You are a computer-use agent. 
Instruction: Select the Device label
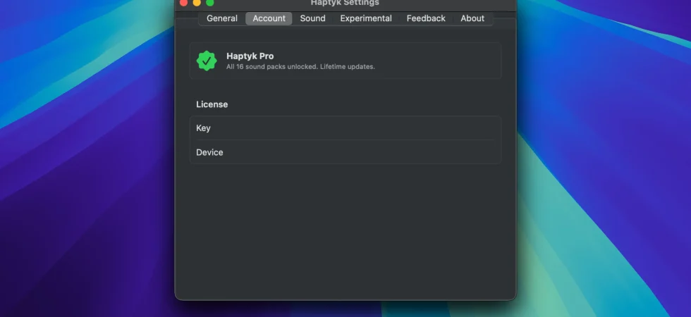(209, 152)
